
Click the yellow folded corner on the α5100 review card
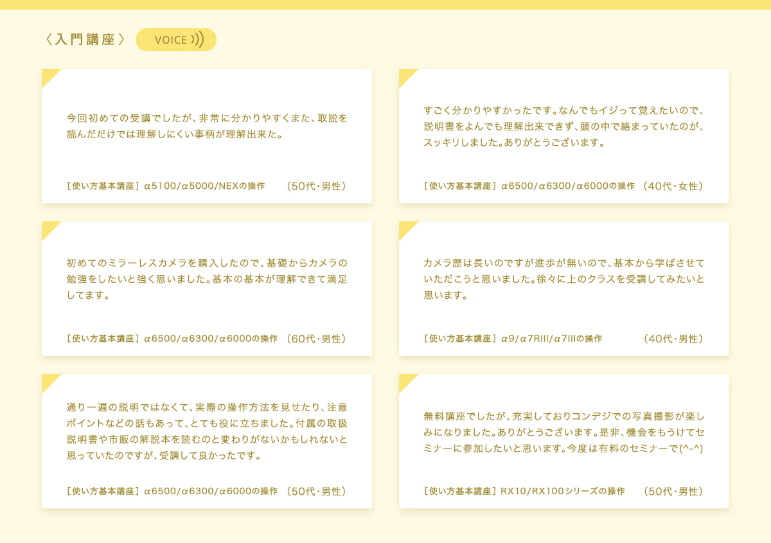point(49,76)
